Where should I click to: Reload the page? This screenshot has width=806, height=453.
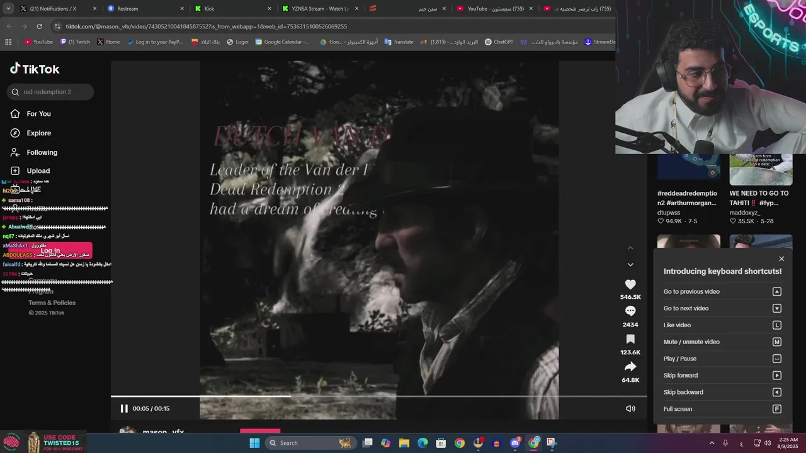click(39, 26)
